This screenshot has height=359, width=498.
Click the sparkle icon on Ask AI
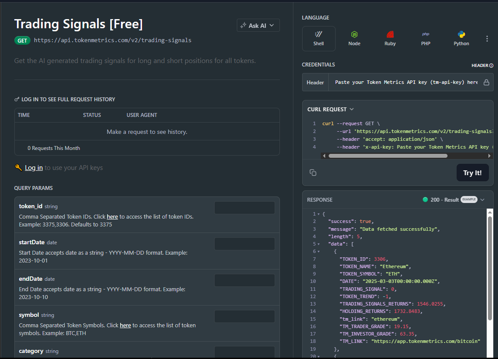[x=243, y=25]
